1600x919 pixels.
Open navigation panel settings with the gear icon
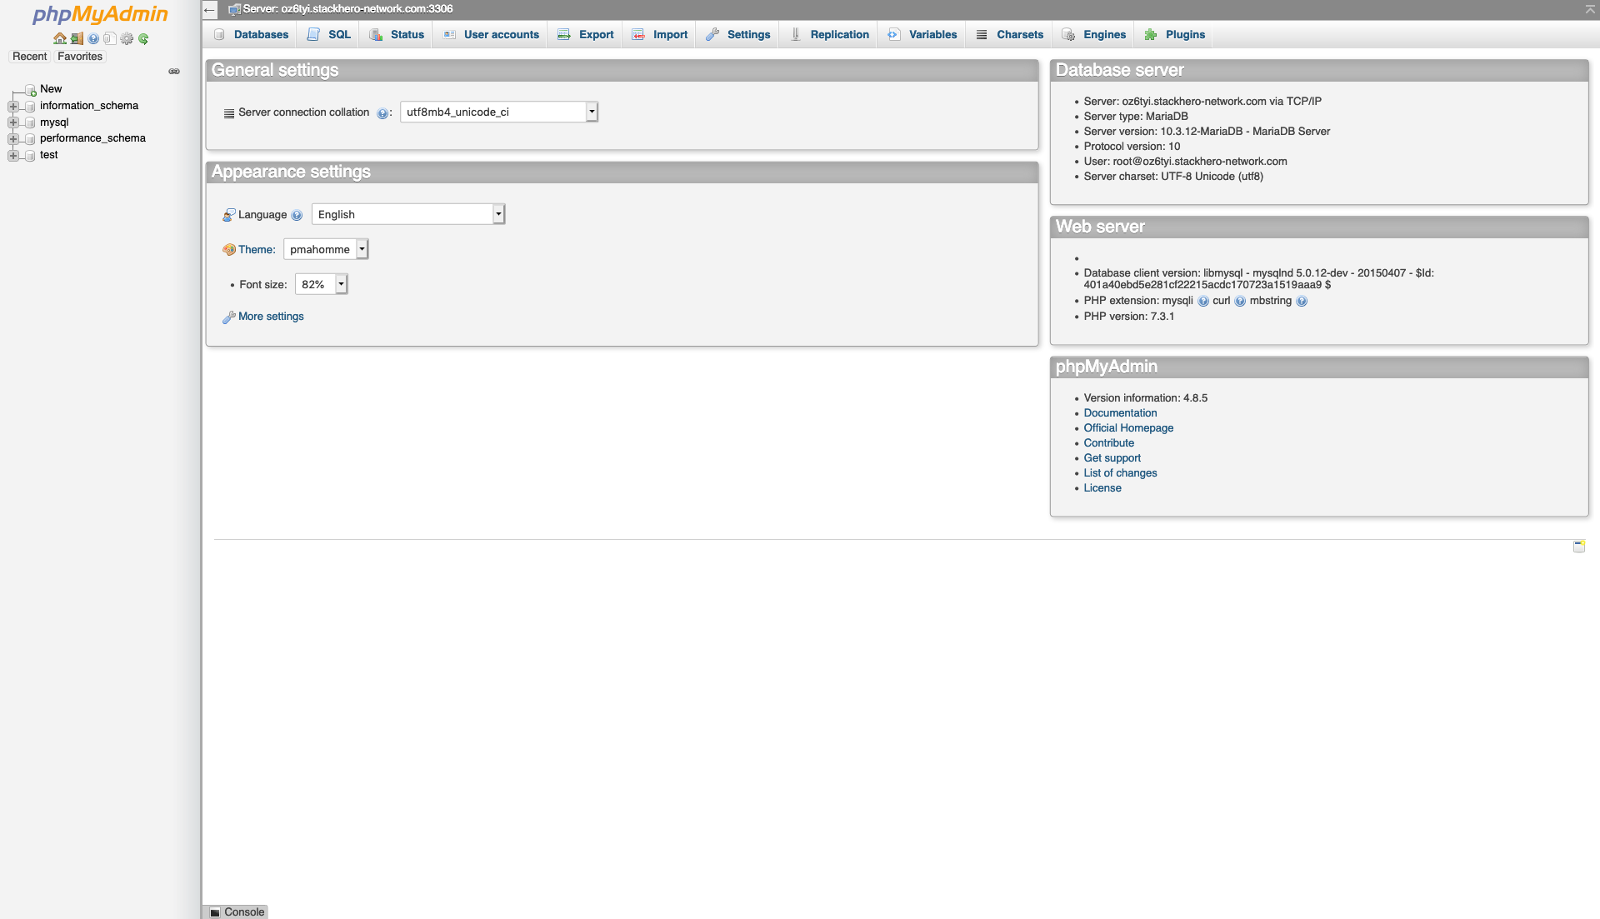127,38
